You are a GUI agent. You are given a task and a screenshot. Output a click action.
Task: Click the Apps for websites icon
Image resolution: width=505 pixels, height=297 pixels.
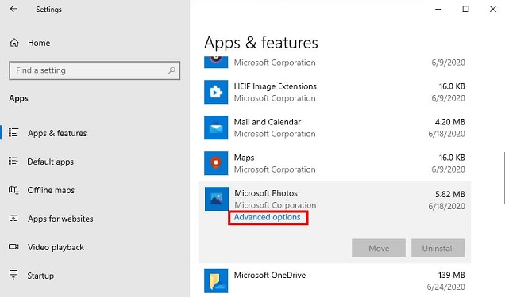click(x=13, y=219)
